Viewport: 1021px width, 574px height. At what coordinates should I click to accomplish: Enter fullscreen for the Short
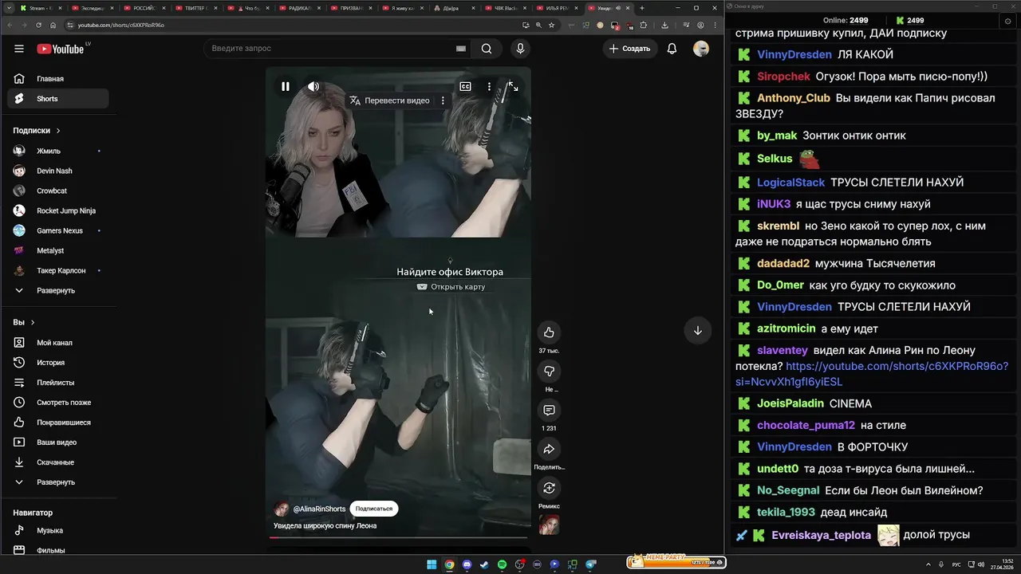click(513, 86)
